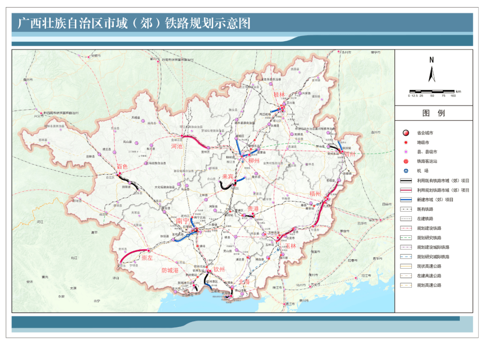484x344 pixels.
Task: Select the 省会城市 marker symbol in legend
Action: (x=405, y=132)
